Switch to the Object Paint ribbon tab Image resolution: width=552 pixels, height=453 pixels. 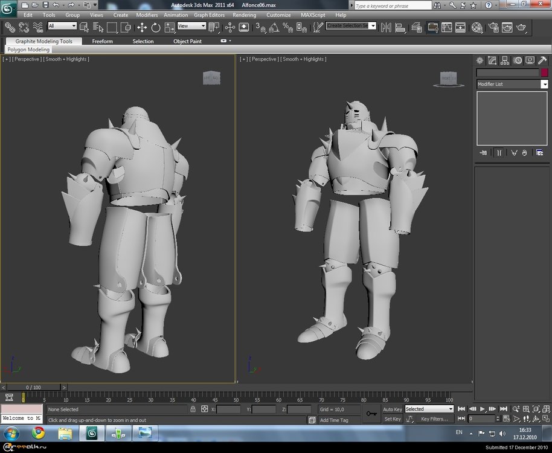tap(187, 41)
